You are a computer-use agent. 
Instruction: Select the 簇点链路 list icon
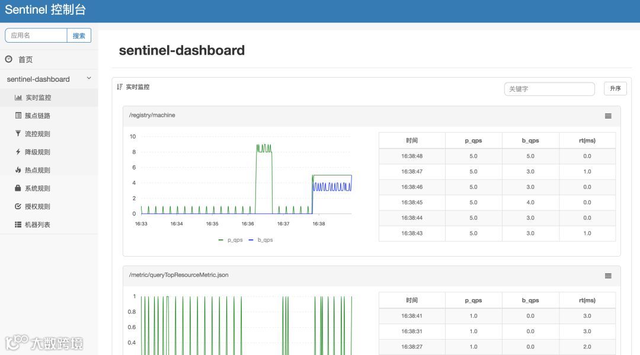pyautogui.click(x=18, y=116)
